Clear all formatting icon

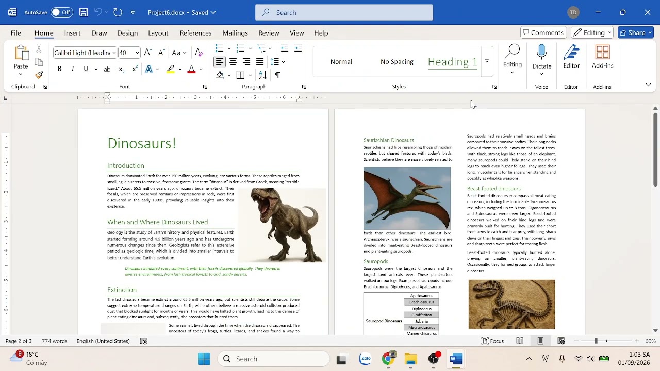pos(199,53)
